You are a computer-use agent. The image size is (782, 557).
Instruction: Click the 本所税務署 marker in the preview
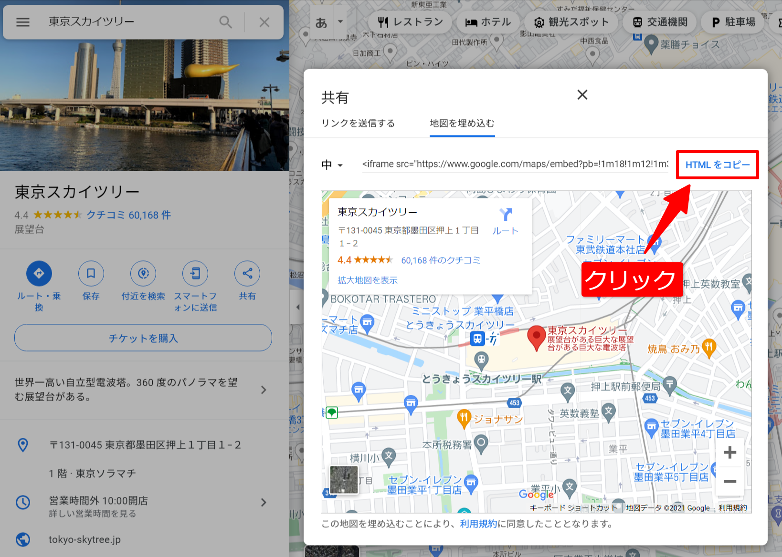tap(481, 444)
